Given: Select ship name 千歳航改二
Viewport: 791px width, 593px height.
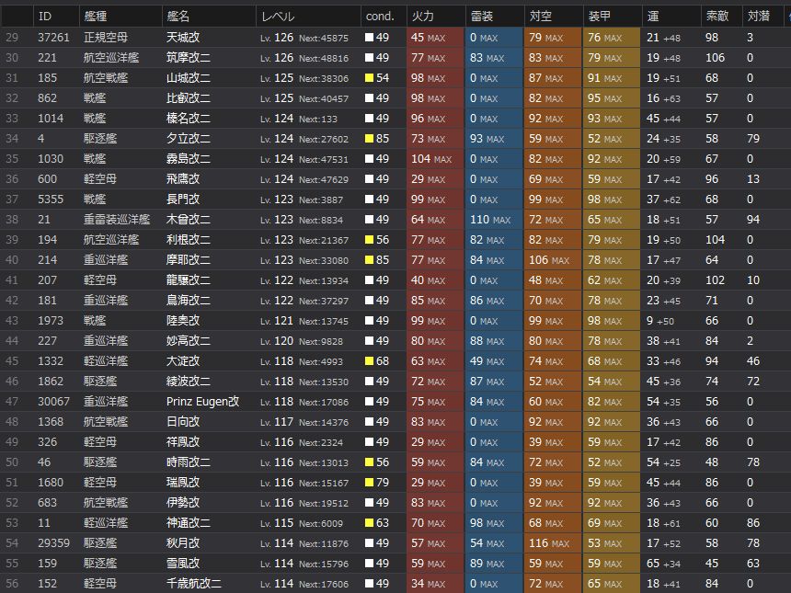Looking at the screenshot, I should coord(194,584).
